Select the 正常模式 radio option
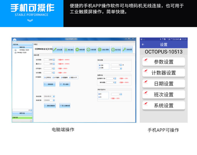This screenshot has width=197, height=155. click(45, 77)
